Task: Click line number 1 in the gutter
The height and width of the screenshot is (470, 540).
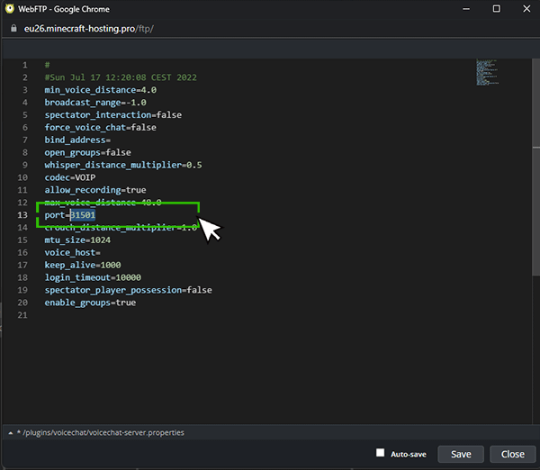Action: (23, 65)
